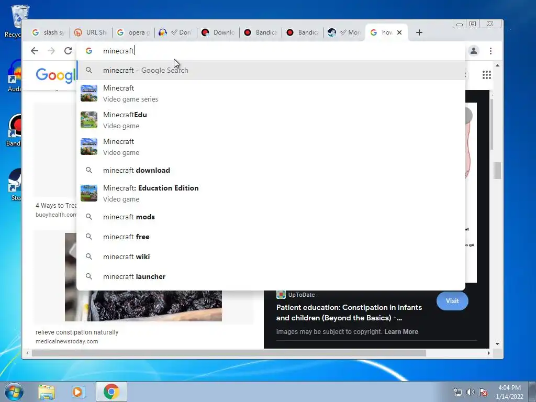Click the horizontal scrollbar thumb
This screenshot has height=402, width=536.
[229, 353]
